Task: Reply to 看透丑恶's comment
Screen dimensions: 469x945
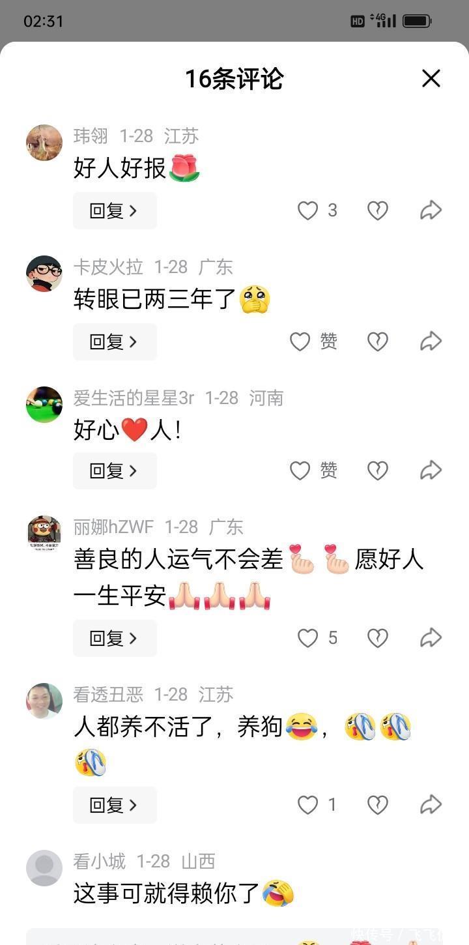Action: point(115,806)
